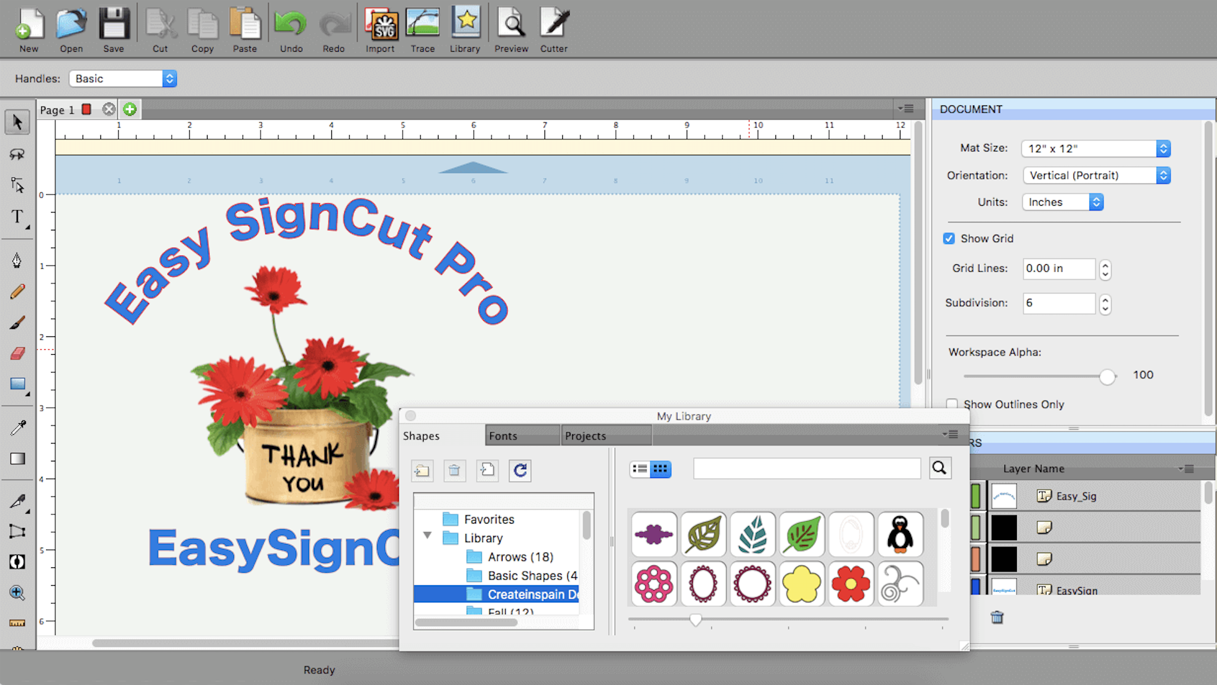Select the Pen drawing tool
The width and height of the screenshot is (1217, 685).
[17, 260]
